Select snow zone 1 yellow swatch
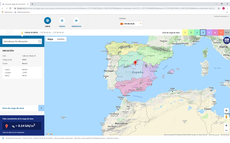 (x=185, y=33)
